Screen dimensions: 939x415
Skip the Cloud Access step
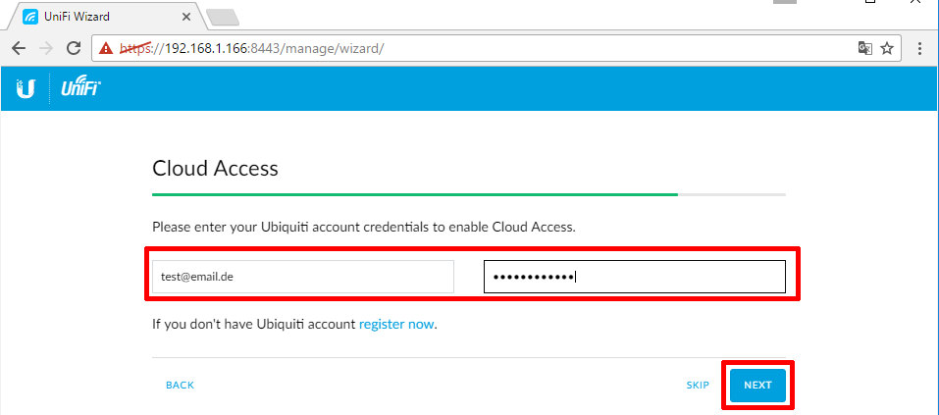pos(698,385)
